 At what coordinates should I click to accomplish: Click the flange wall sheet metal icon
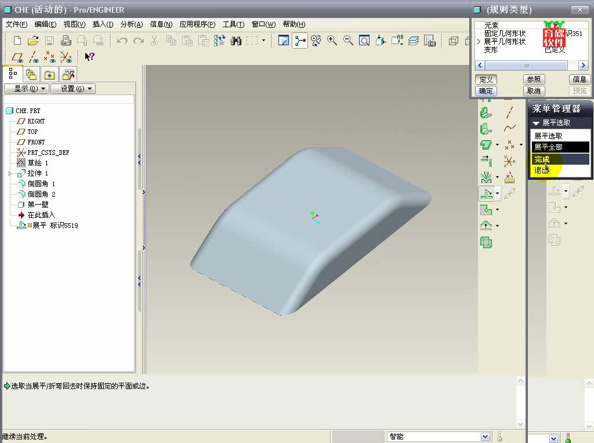[486, 129]
